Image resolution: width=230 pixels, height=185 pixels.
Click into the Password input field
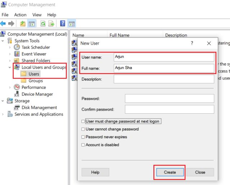(x=169, y=99)
